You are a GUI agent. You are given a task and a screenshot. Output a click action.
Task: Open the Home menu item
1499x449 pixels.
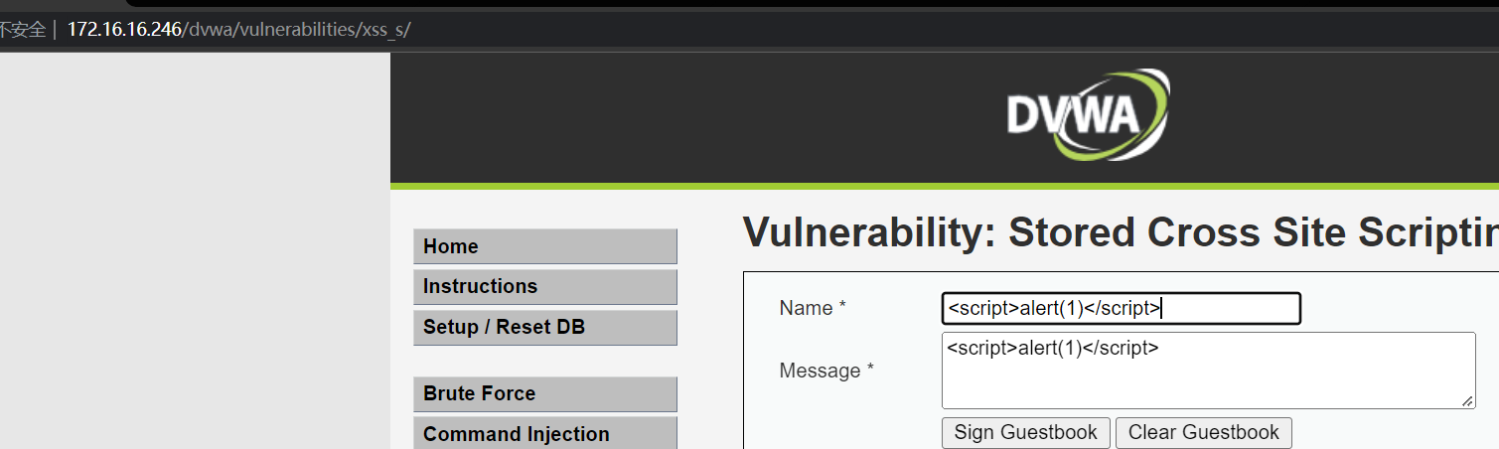(x=544, y=246)
